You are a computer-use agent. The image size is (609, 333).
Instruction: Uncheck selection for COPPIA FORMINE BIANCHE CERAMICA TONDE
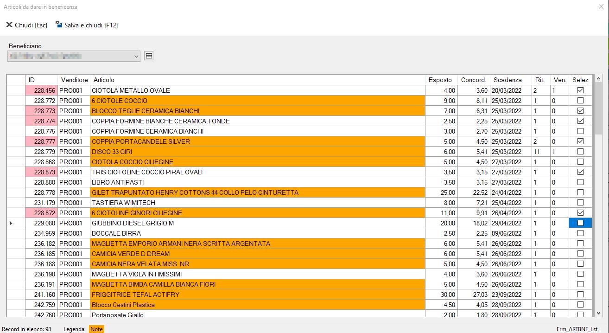coord(580,121)
